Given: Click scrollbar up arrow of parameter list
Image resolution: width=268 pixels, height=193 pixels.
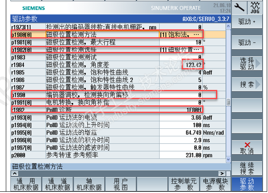Looking at the screenshot, I should (x=229, y=26).
